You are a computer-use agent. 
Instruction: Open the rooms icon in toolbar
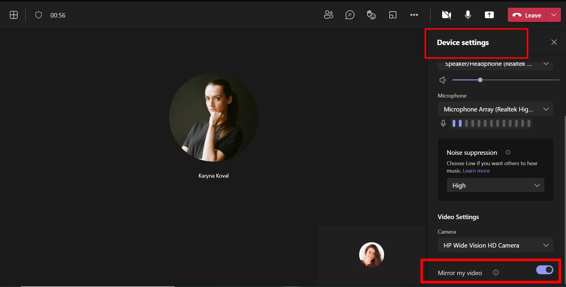[x=392, y=15]
